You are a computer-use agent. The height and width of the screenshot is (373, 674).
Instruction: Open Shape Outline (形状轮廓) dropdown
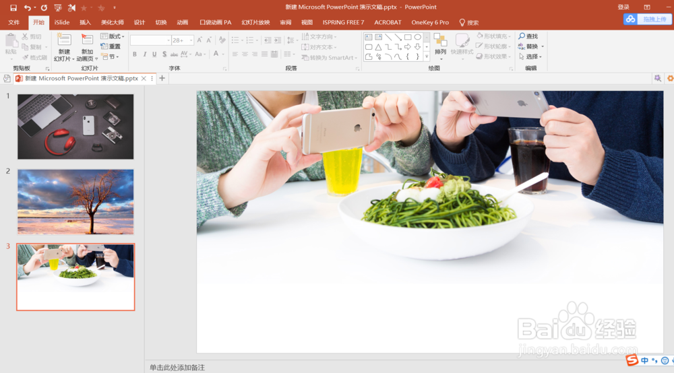tap(493, 46)
